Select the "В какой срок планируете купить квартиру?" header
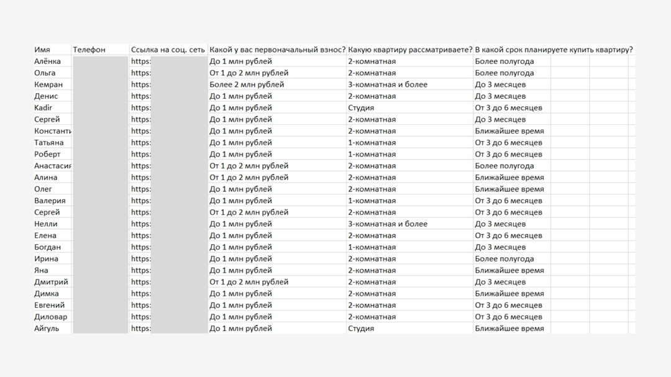671x377 pixels. pyautogui.click(x=554, y=50)
